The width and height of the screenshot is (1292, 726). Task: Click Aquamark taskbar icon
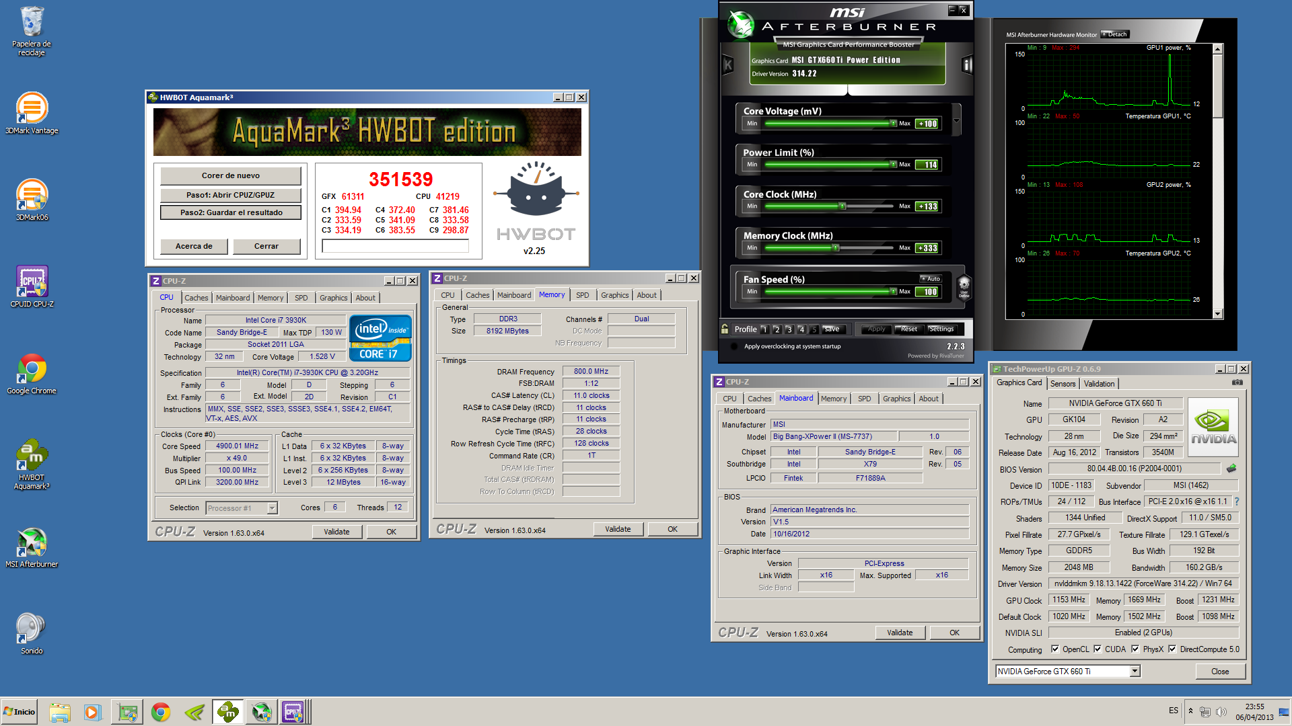coord(228,712)
